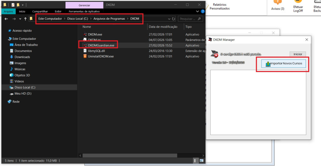Image resolution: width=321 pixels, height=166 pixels.
Task: Open recent locations dropdown arrow
Action: point(20,19)
